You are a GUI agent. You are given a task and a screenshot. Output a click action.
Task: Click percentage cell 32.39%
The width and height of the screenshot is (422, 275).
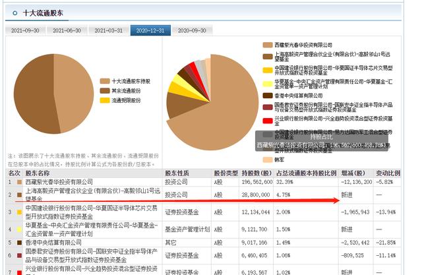point(284,182)
